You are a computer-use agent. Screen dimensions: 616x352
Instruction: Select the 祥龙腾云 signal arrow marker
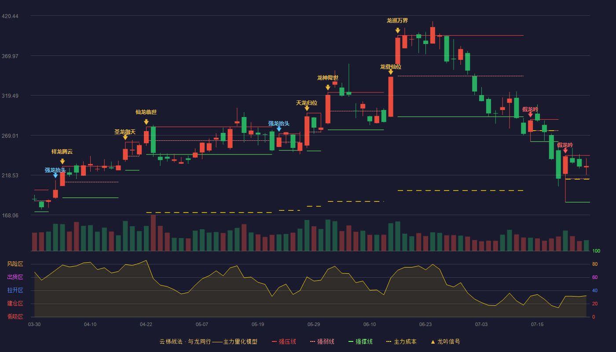pos(62,161)
